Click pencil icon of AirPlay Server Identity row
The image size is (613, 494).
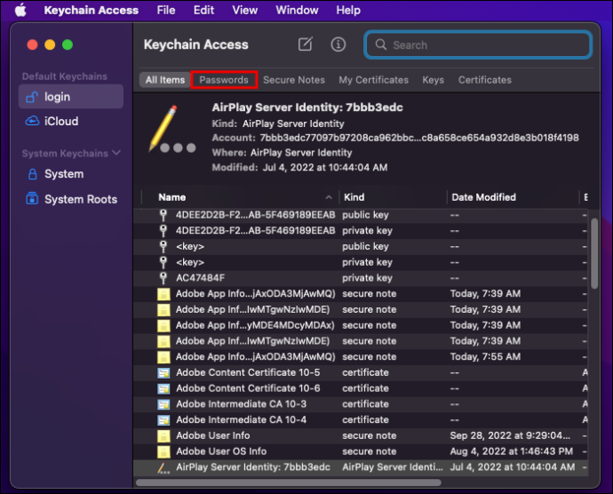163,467
